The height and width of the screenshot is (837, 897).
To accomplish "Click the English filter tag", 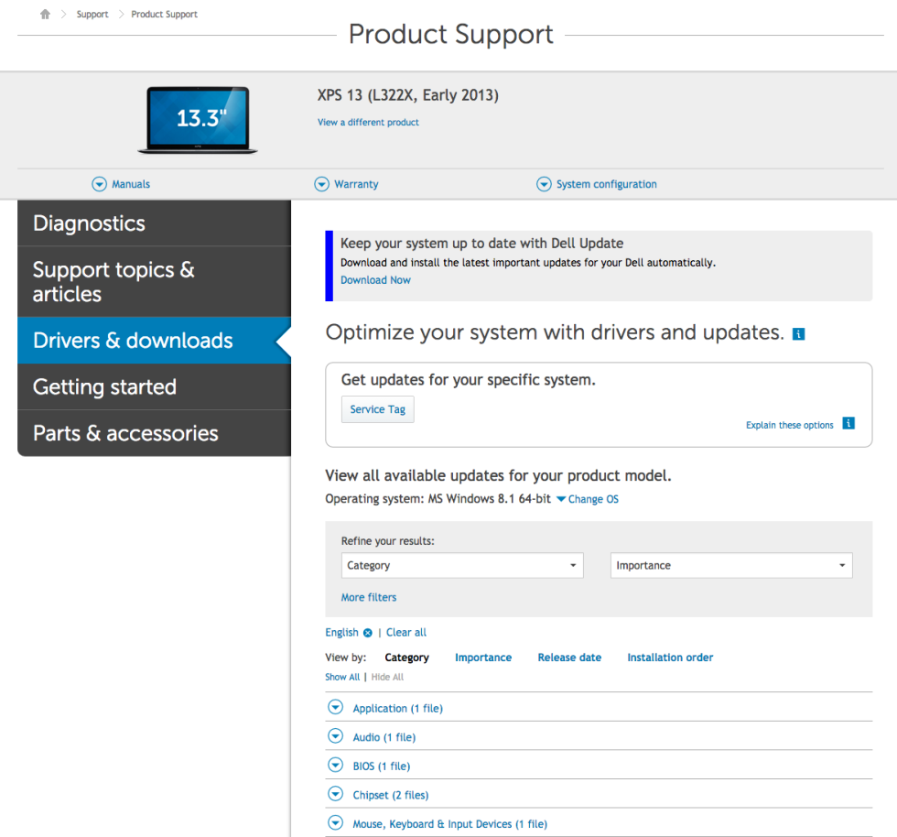I will click(x=341, y=632).
